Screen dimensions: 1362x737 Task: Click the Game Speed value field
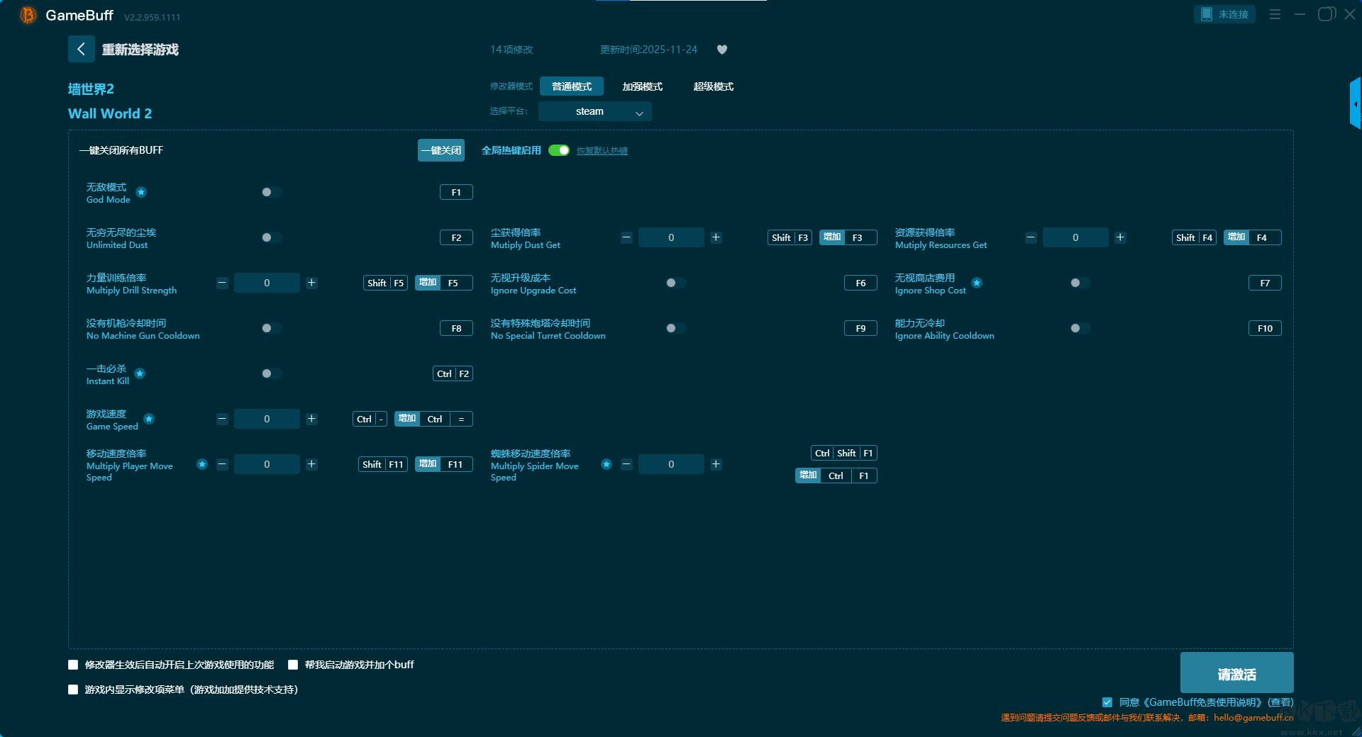[267, 419]
